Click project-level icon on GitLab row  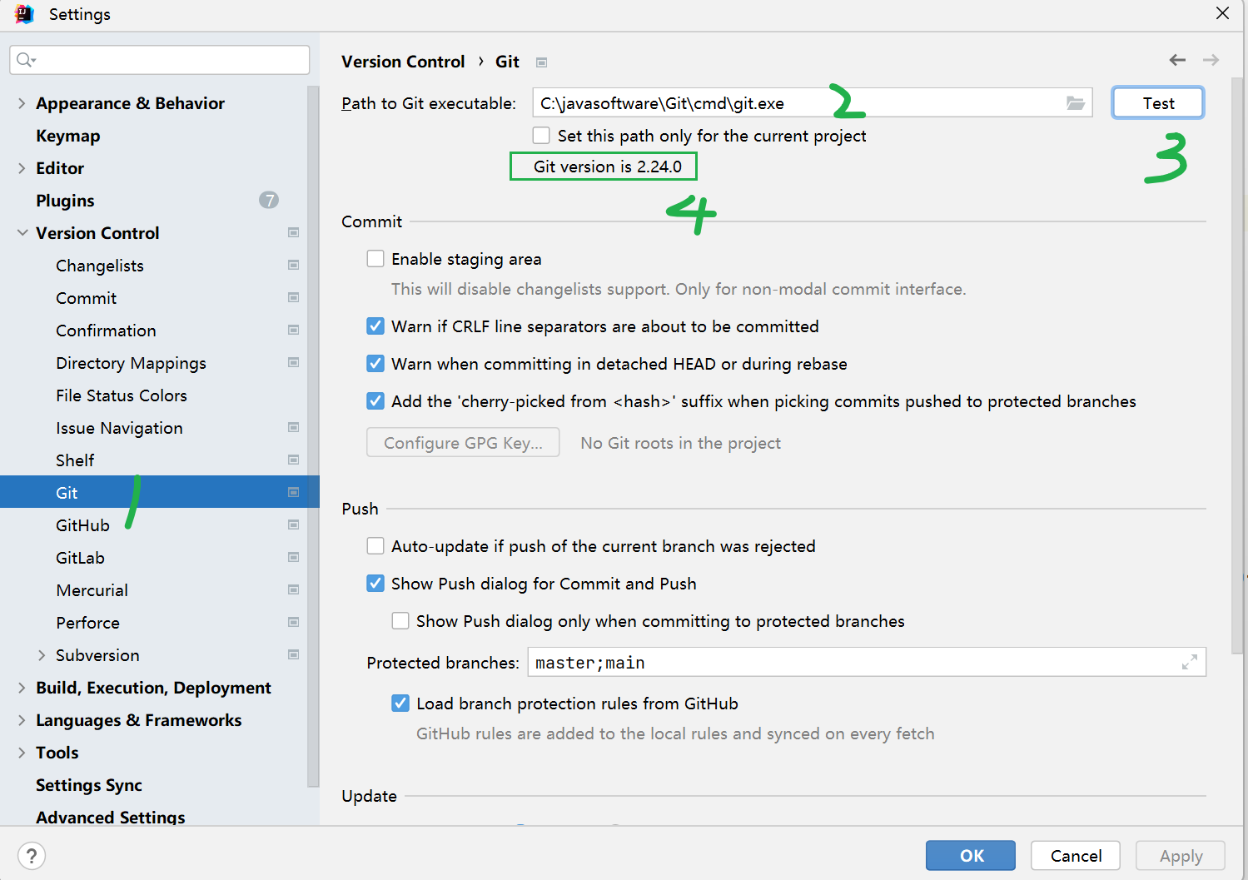tap(294, 557)
